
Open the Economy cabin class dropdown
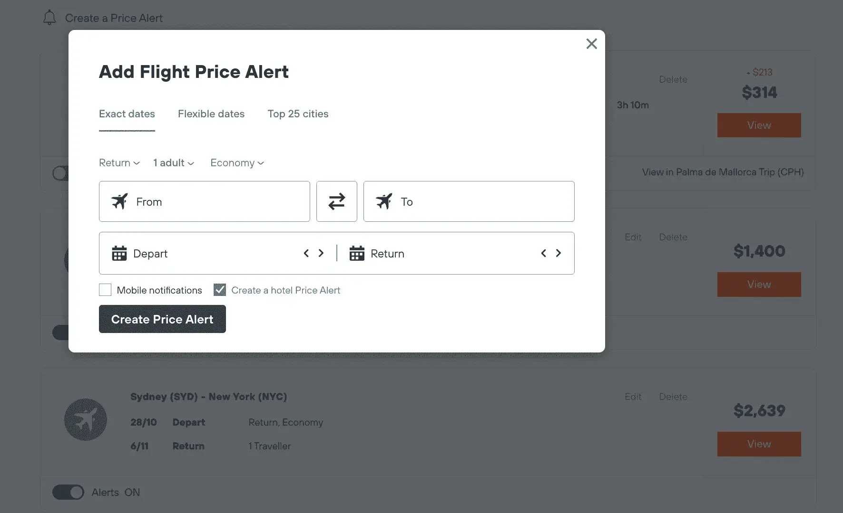pos(237,163)
